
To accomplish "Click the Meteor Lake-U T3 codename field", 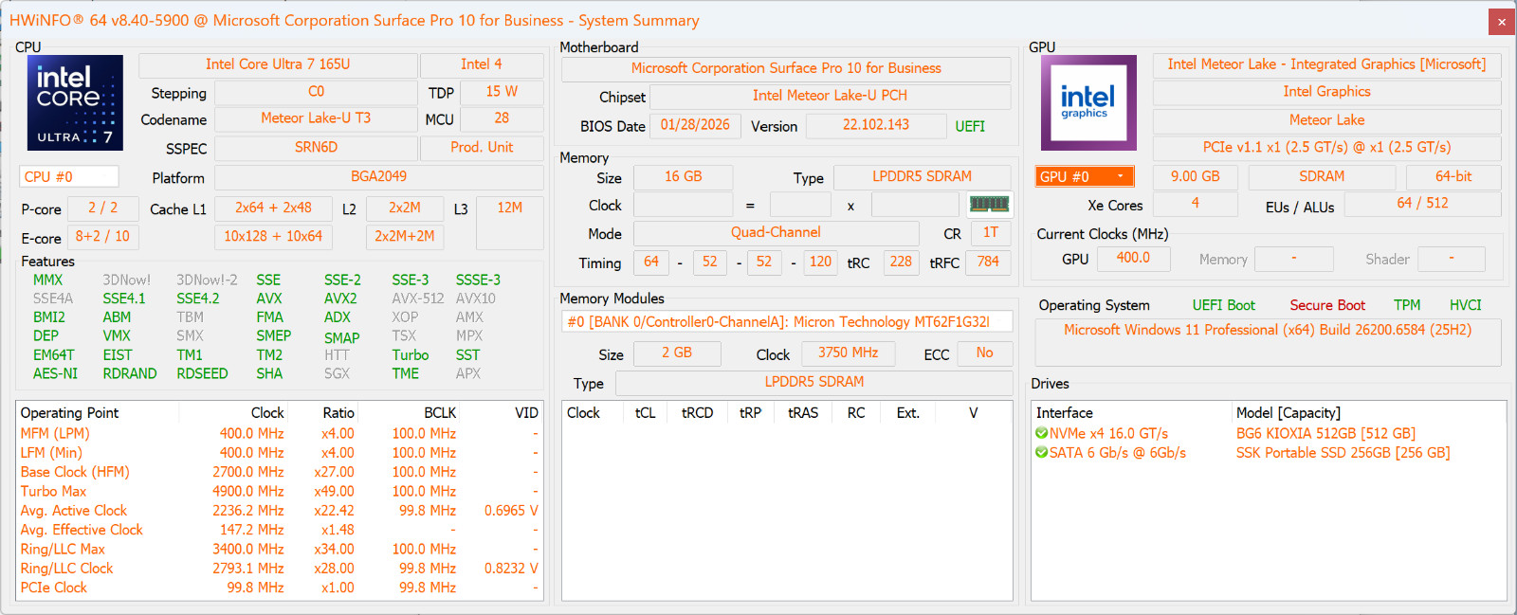I will coord(316,118).
